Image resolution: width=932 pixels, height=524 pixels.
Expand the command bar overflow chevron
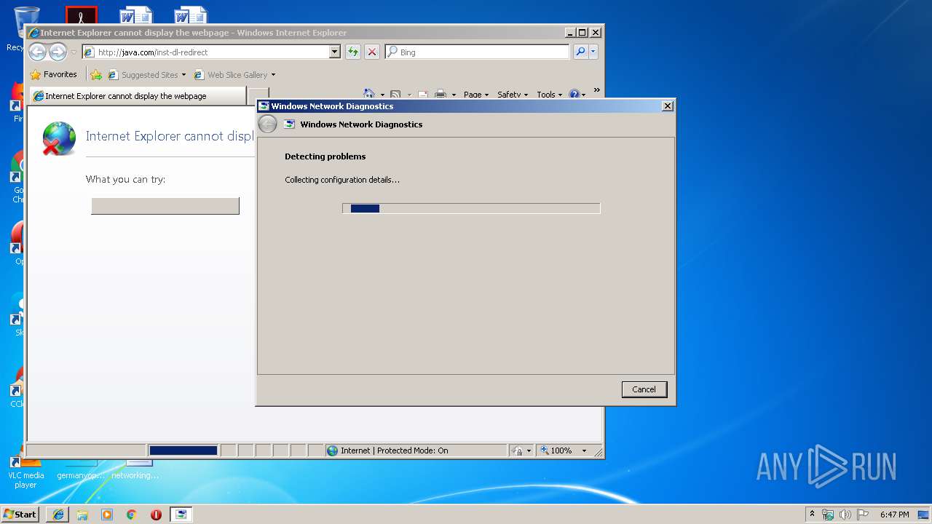596,91
